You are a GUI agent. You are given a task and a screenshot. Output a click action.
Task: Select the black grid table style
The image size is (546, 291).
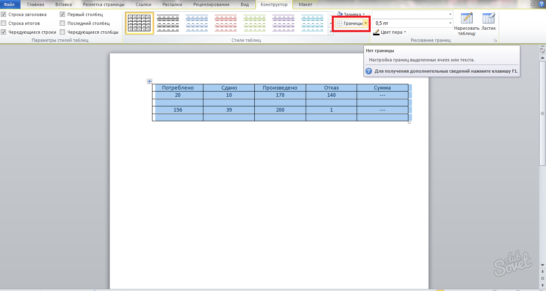(x=139, y=23)
